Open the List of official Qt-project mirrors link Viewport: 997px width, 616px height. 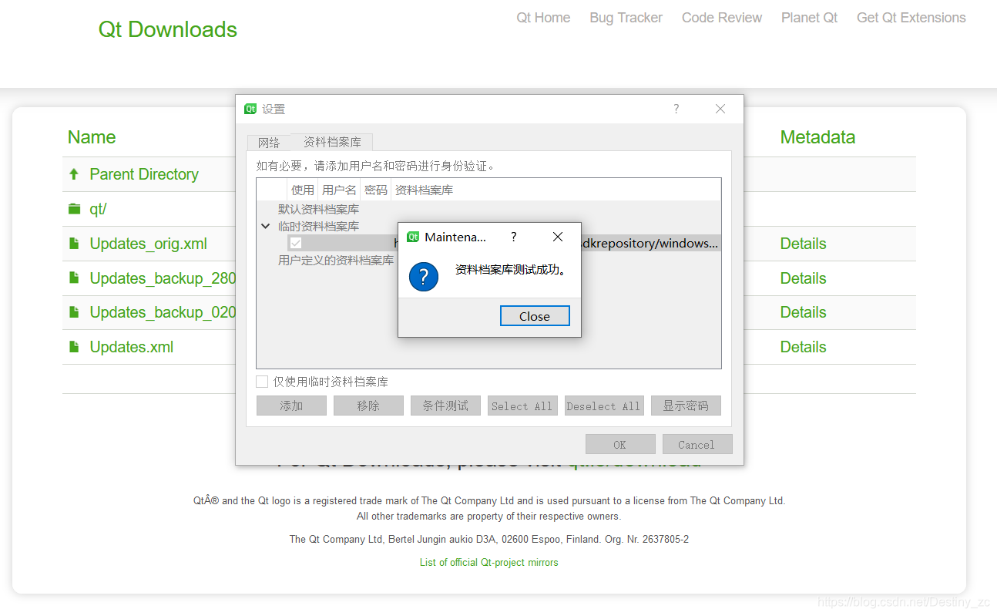488,562
